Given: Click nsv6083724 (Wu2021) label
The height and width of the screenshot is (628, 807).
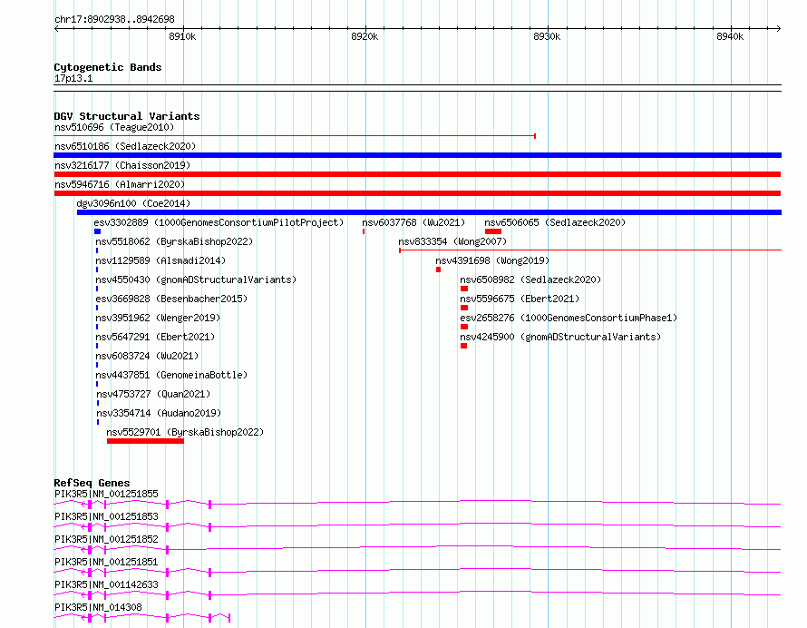Looking at the screenshot, I should point(147,356).
